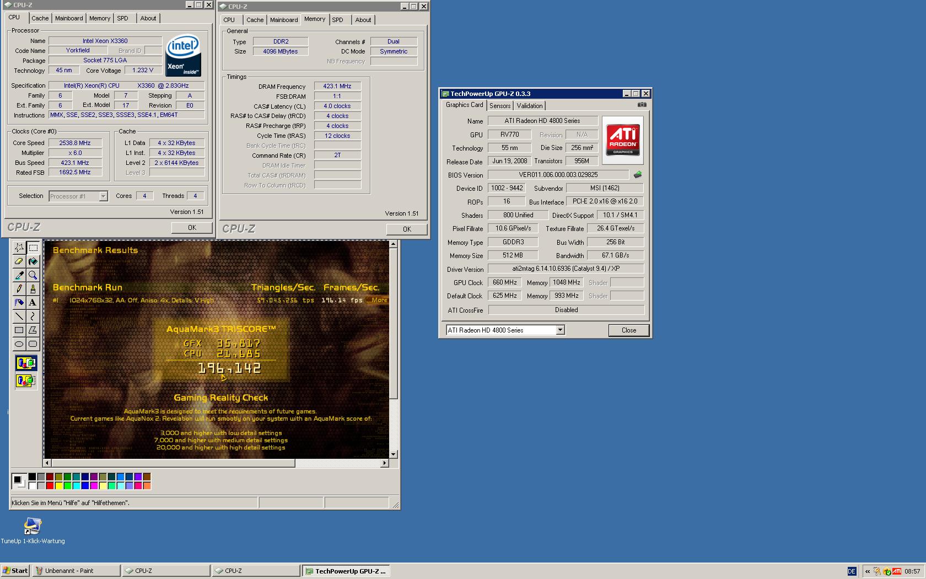This screenshot has height=579, width=926.
Task: Select the Curve tool in Paint
Action: pyautogui.click(x=33, y=317)
